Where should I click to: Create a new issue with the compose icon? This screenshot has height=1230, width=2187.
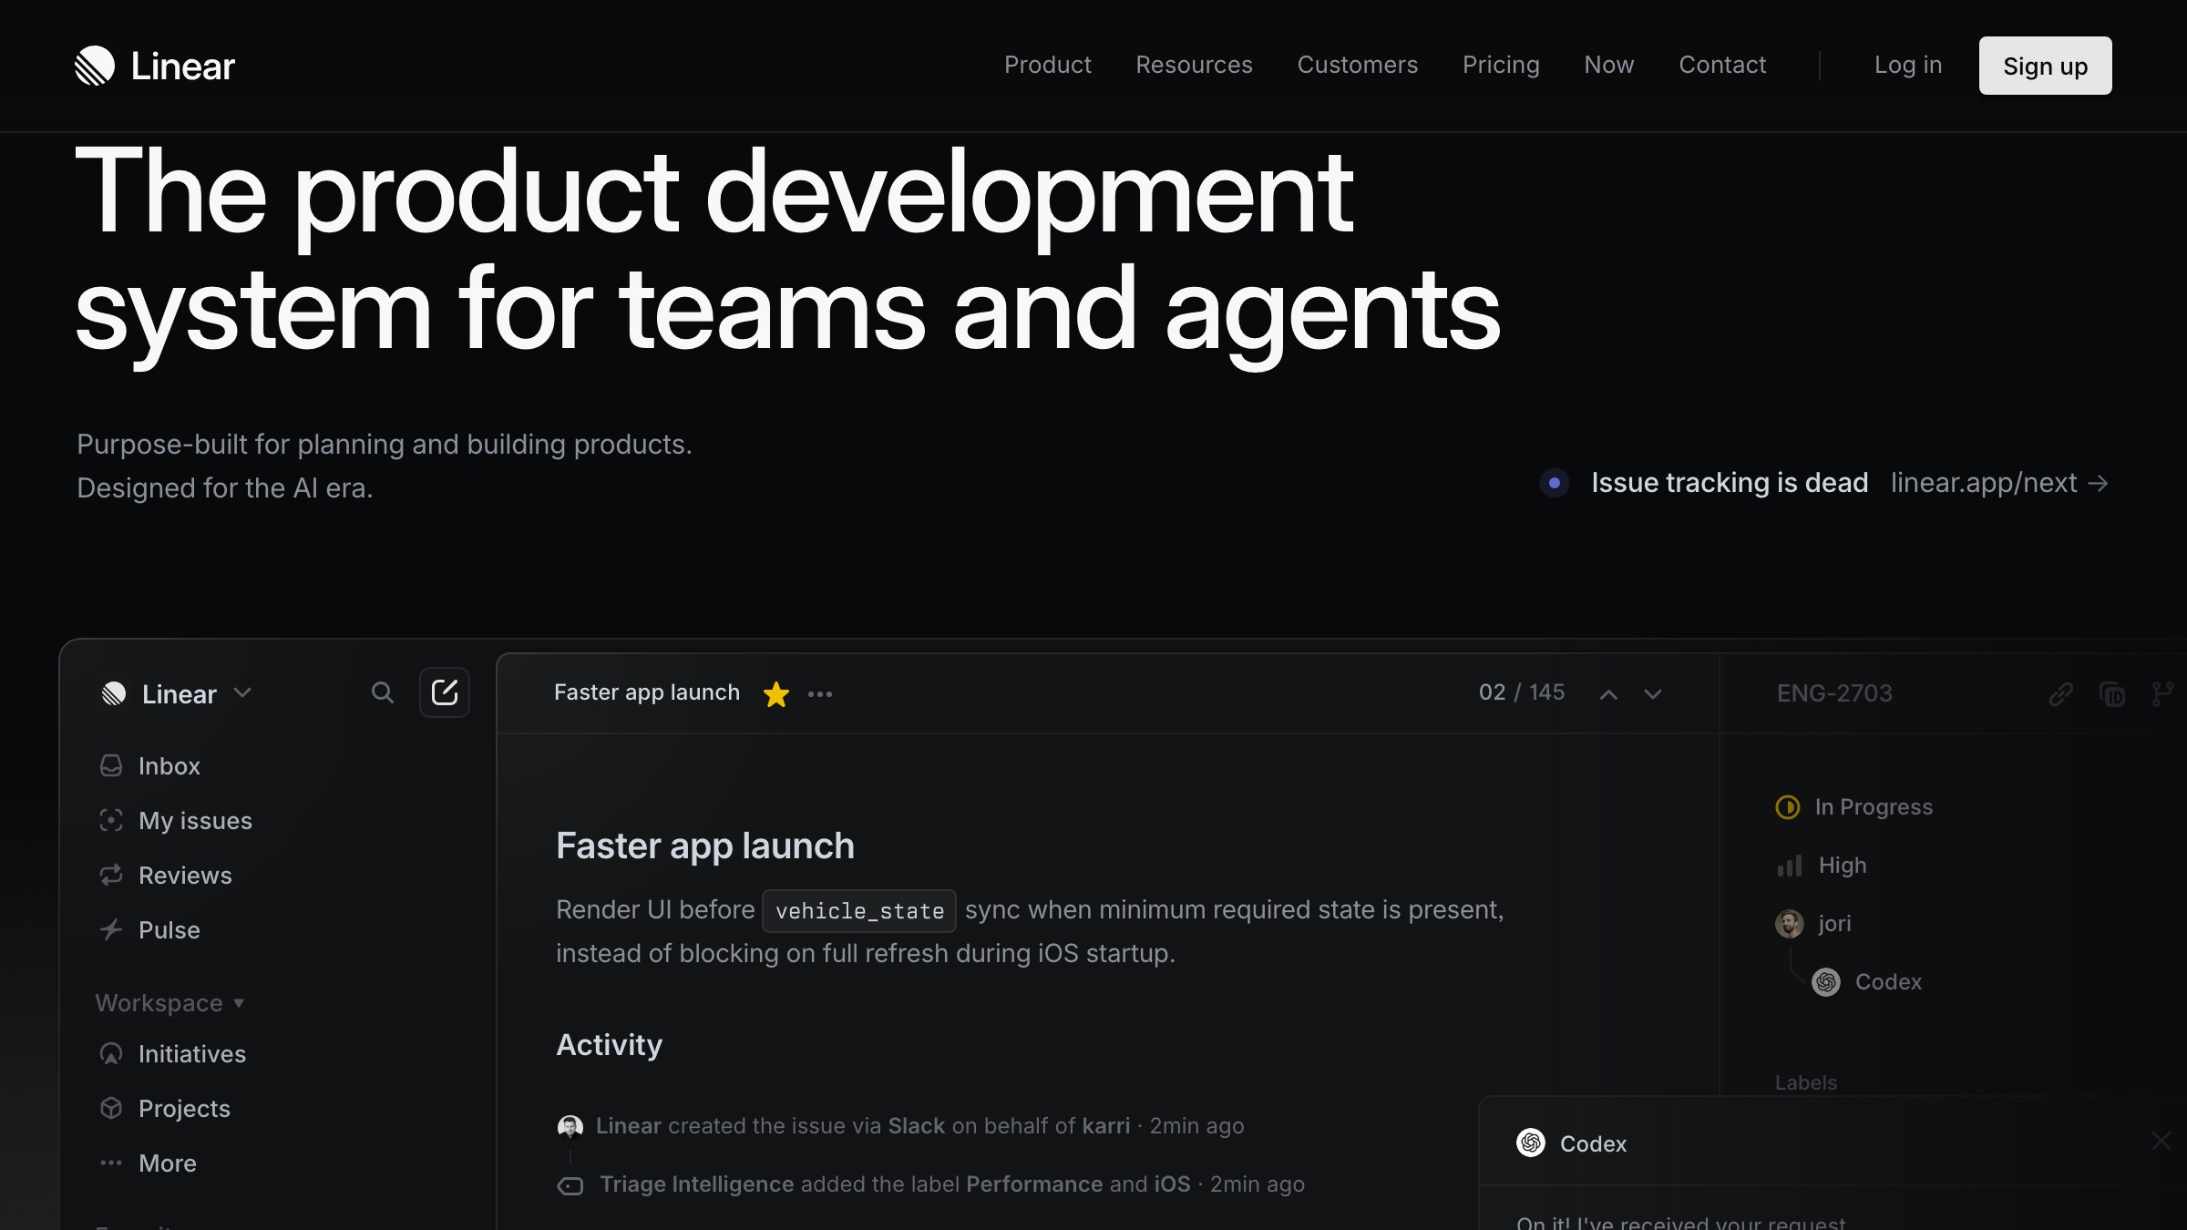(x=445, y=692)
